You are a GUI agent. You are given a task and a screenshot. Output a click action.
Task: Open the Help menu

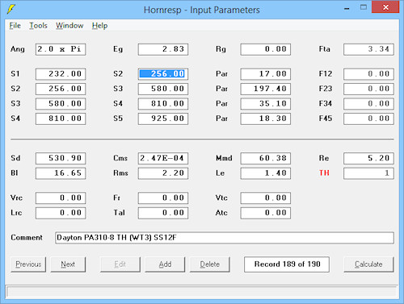click(99, 26)
